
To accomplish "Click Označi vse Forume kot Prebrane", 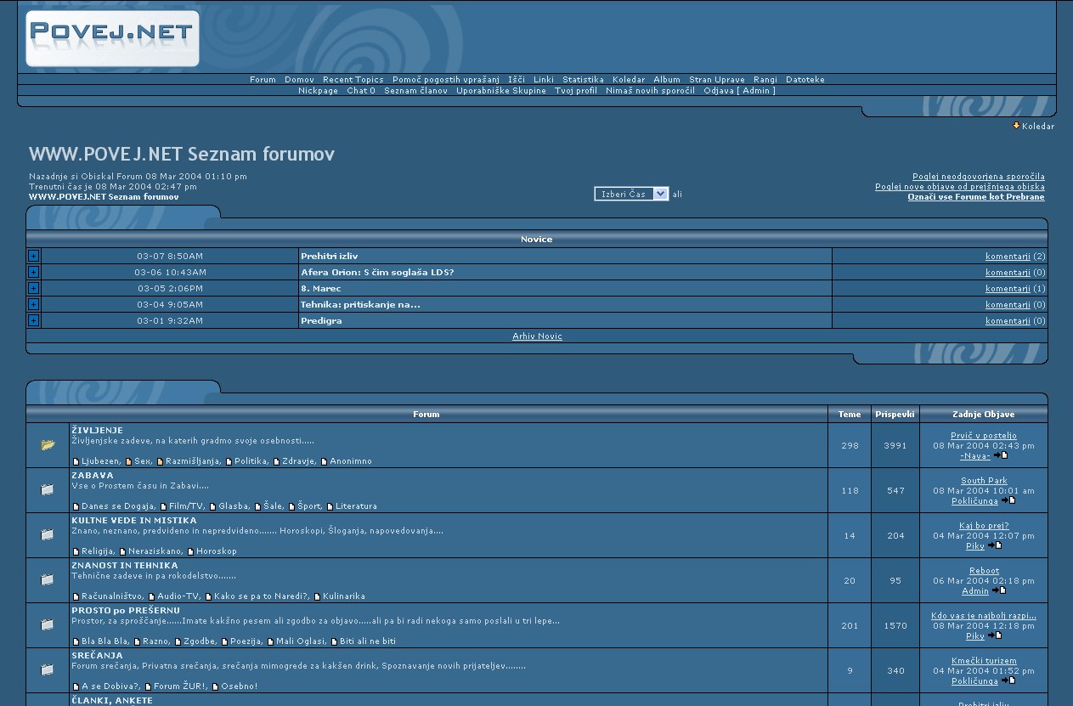I will pos(976,197).
